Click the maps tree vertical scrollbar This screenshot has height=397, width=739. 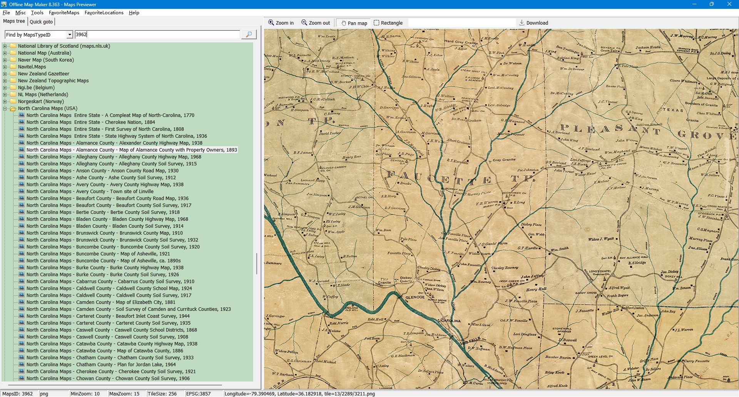[x=257, y=264]
